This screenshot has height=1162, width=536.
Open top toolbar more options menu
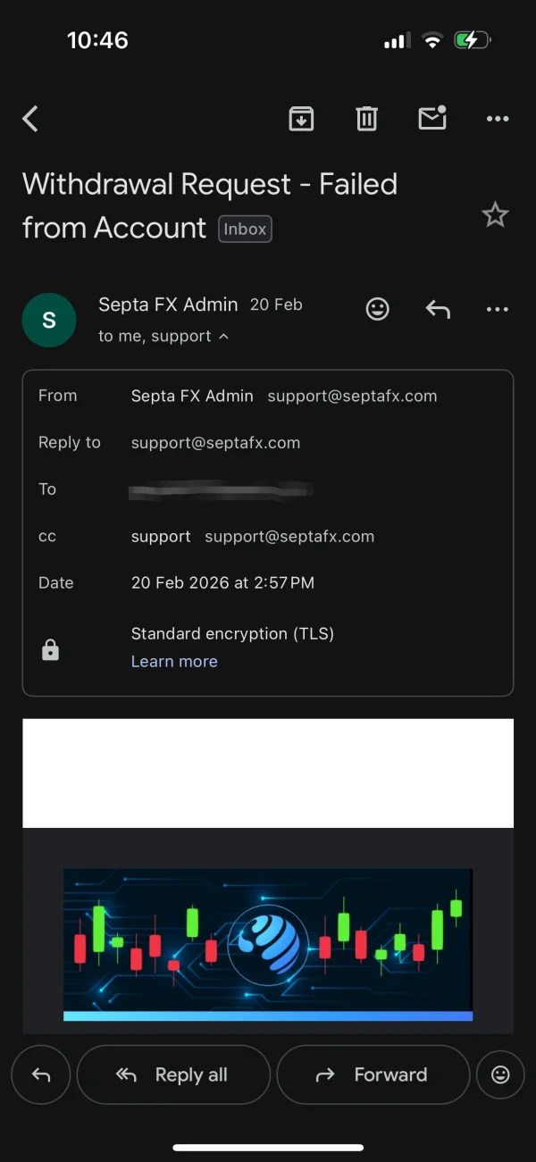click(498, 119)
